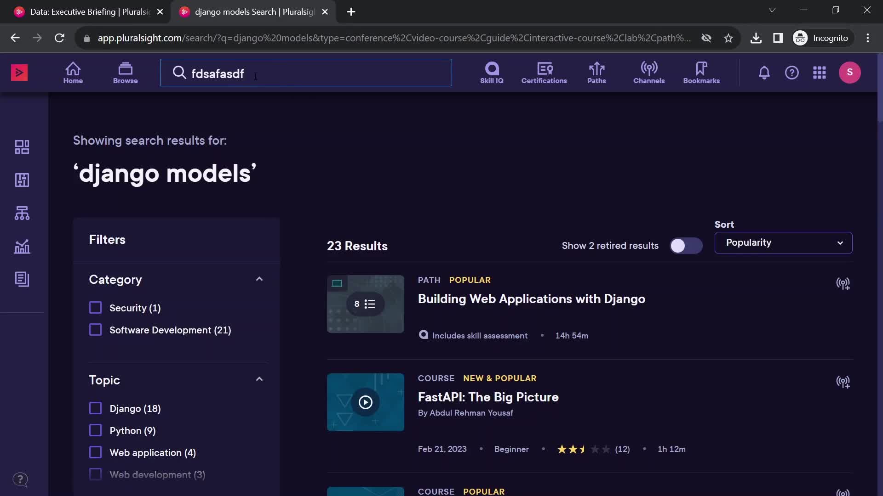Open Chrome tab search dropdown arrow
The height and width of the screenshot is (496, 883).
click(x=772, y=10)
